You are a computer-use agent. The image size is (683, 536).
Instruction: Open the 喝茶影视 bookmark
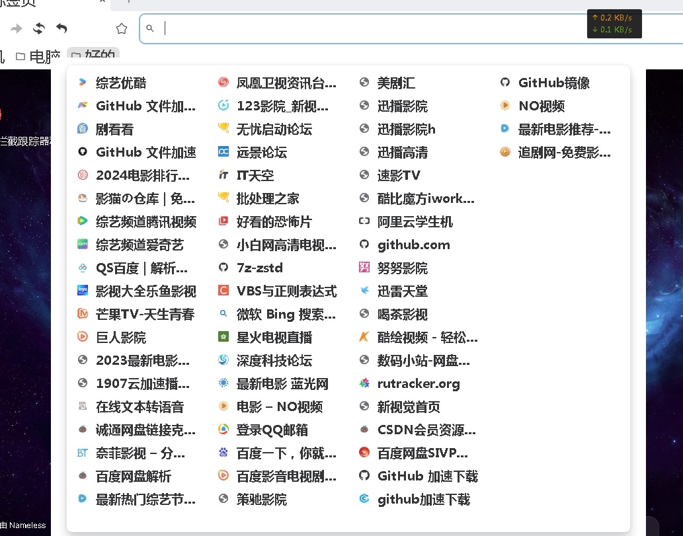tap(393, 314)
